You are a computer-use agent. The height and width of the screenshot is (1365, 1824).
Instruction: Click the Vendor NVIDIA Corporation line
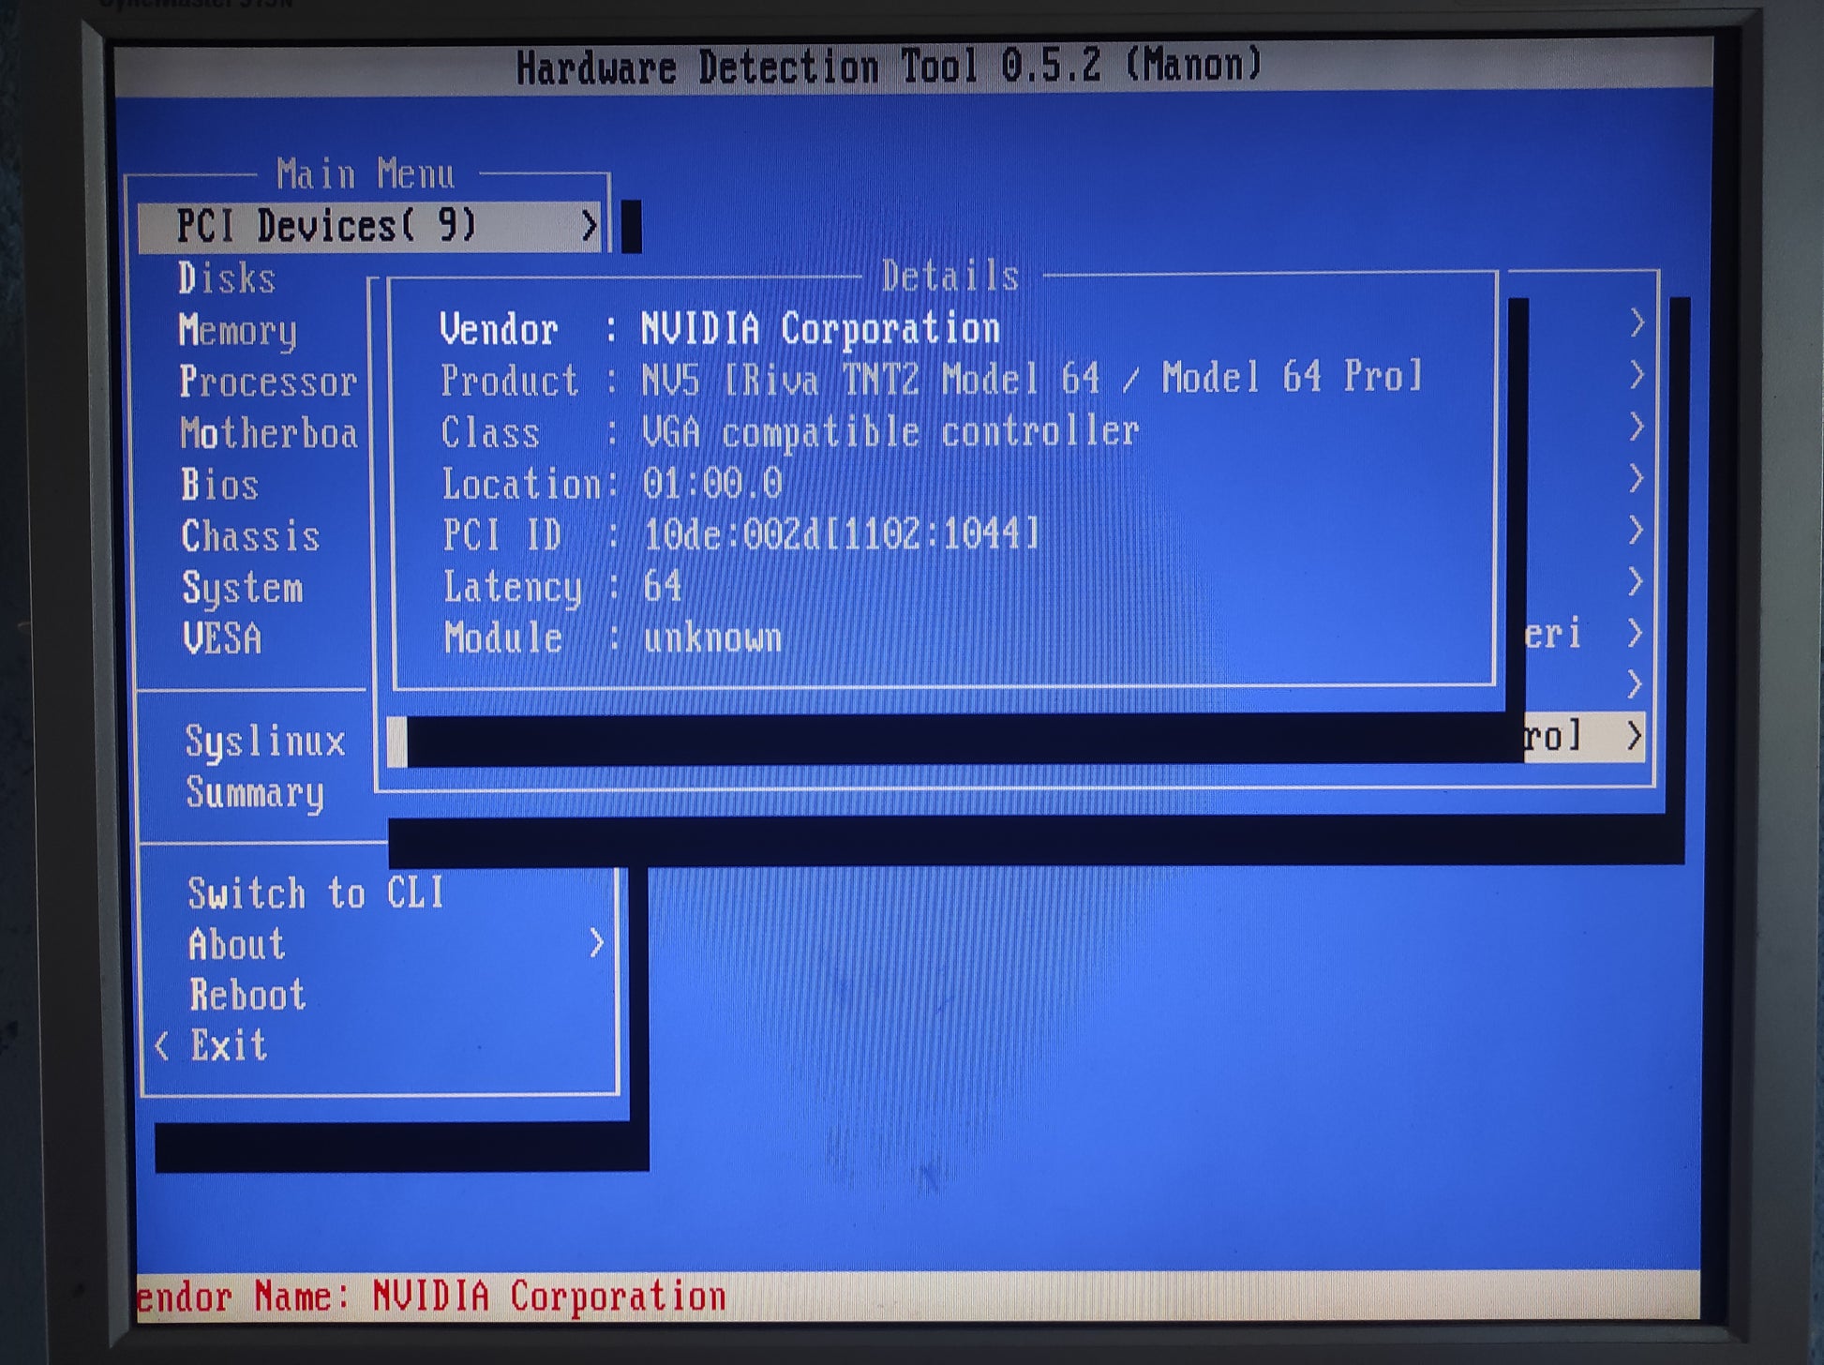click(x=719, y=329)
